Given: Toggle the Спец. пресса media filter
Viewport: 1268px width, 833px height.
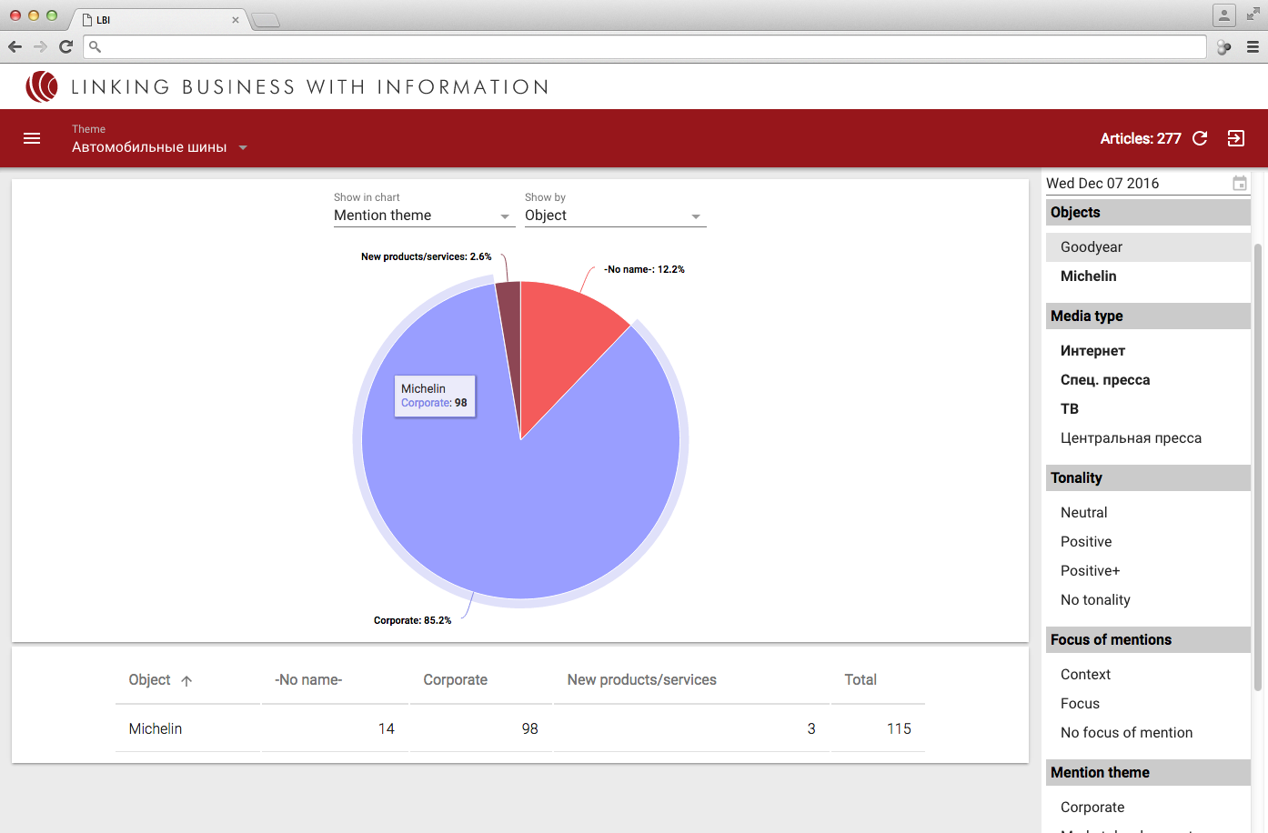Looking at the screenshot, I should point(1148,380).
